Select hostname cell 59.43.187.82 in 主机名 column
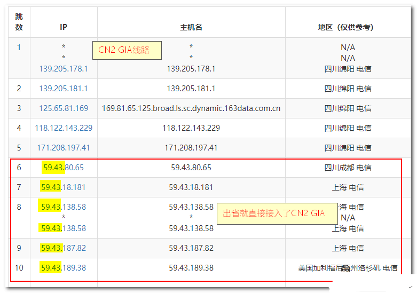 (x=191, y=248)
